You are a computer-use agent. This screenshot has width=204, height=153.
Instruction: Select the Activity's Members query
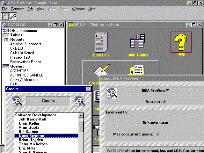pos(24,80)
